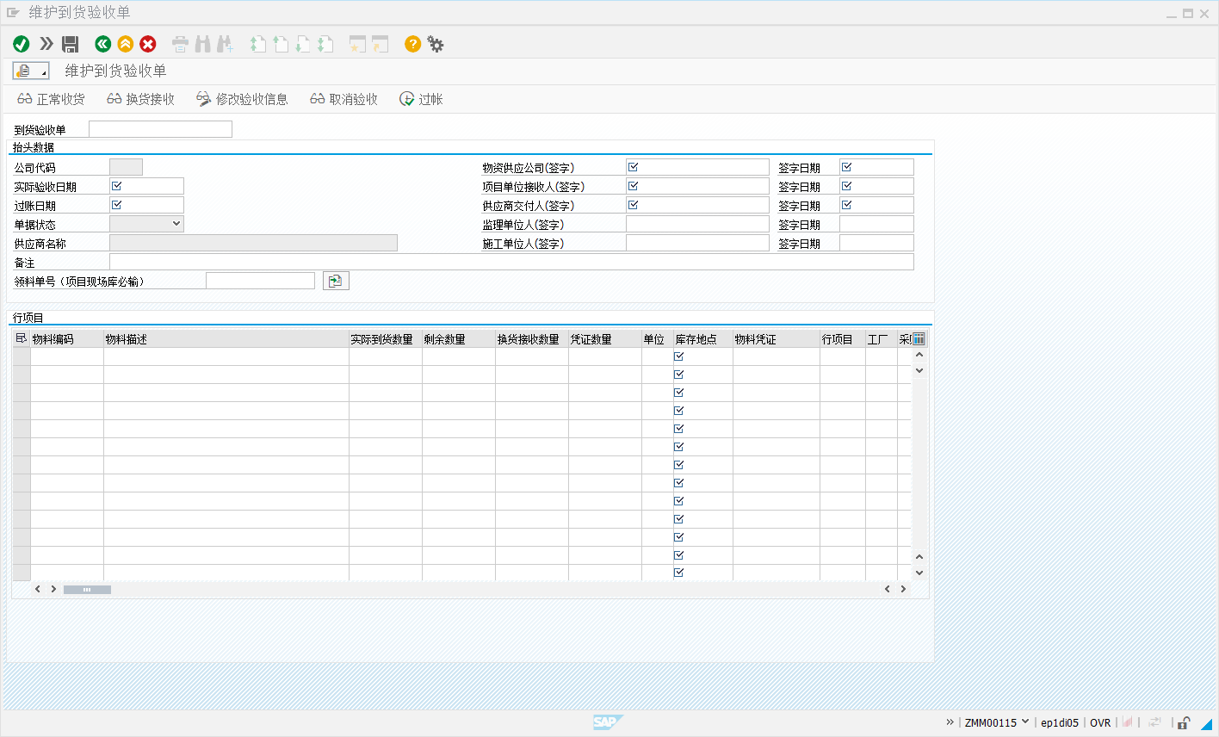Click the button next to 领料单号 field

336,281
